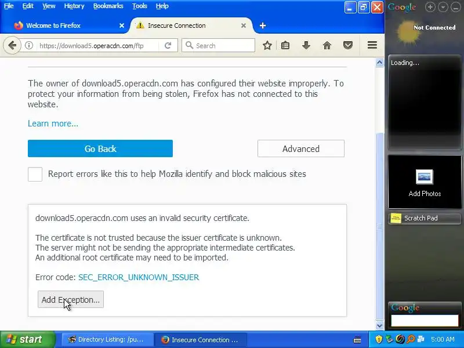Click the taskbar clock showing 5:00 AM
The image size is (464, 348).
(x=443, y=339)
